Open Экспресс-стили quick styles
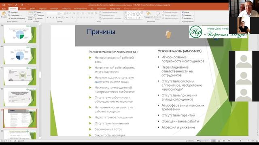 [157, 15]
